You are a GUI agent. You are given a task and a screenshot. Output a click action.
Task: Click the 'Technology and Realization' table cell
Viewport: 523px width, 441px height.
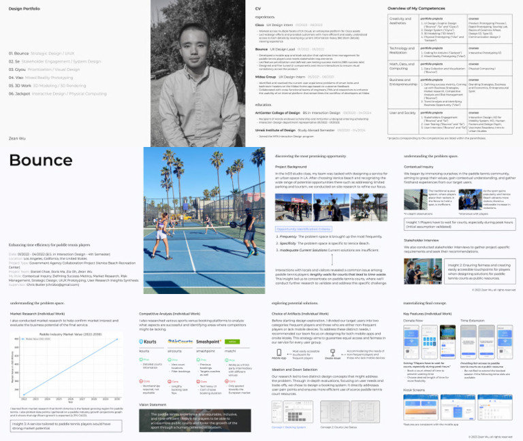click(x=403, y=52)
